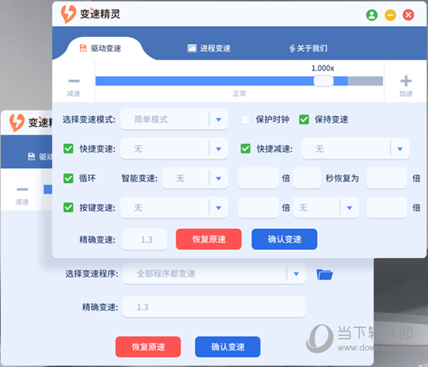
Task: Toggle the 按键变速 checkbox
Action: pyautogui.click(x=68, y=207)
